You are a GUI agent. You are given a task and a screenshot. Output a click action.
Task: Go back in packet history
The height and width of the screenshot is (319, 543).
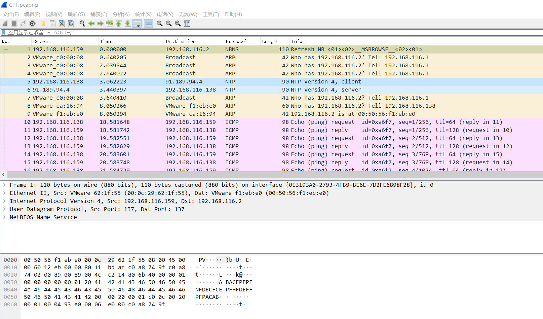91,24
